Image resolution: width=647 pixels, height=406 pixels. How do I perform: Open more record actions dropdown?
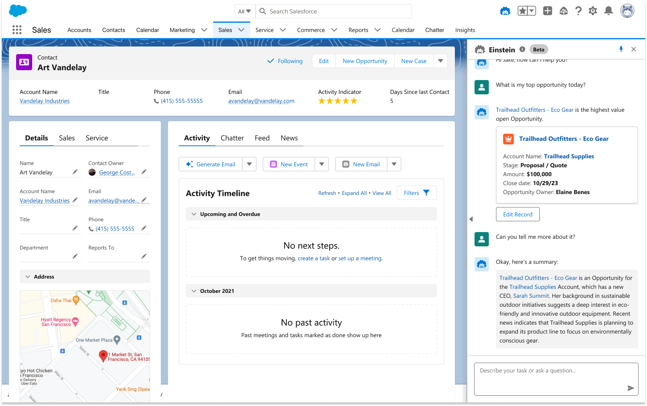[441, 61]
